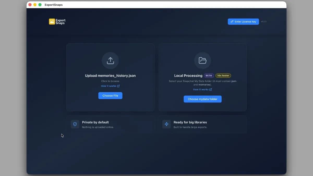Click the lightning bolt icon beside Ready for big libraries

(166, 124)
